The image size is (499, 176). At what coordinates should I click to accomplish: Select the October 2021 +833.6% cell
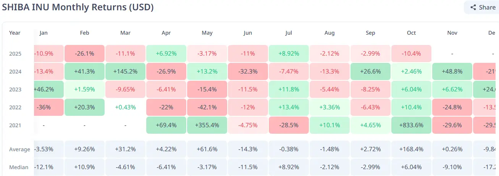click(411, 125)
